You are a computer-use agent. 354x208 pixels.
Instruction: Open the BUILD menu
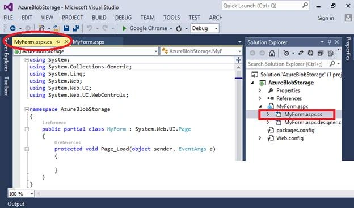click(x=99, y=18)
